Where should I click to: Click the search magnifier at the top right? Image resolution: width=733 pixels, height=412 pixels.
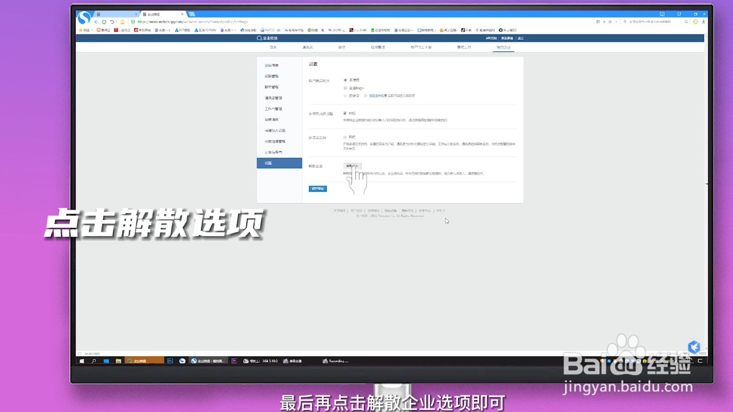pos(686,22)
